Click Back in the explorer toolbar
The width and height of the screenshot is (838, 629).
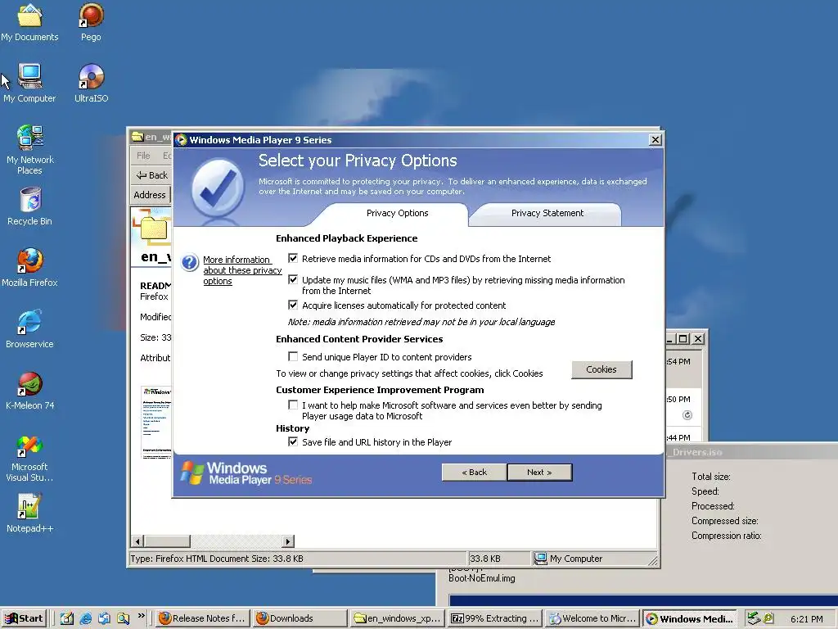point(151,175)
